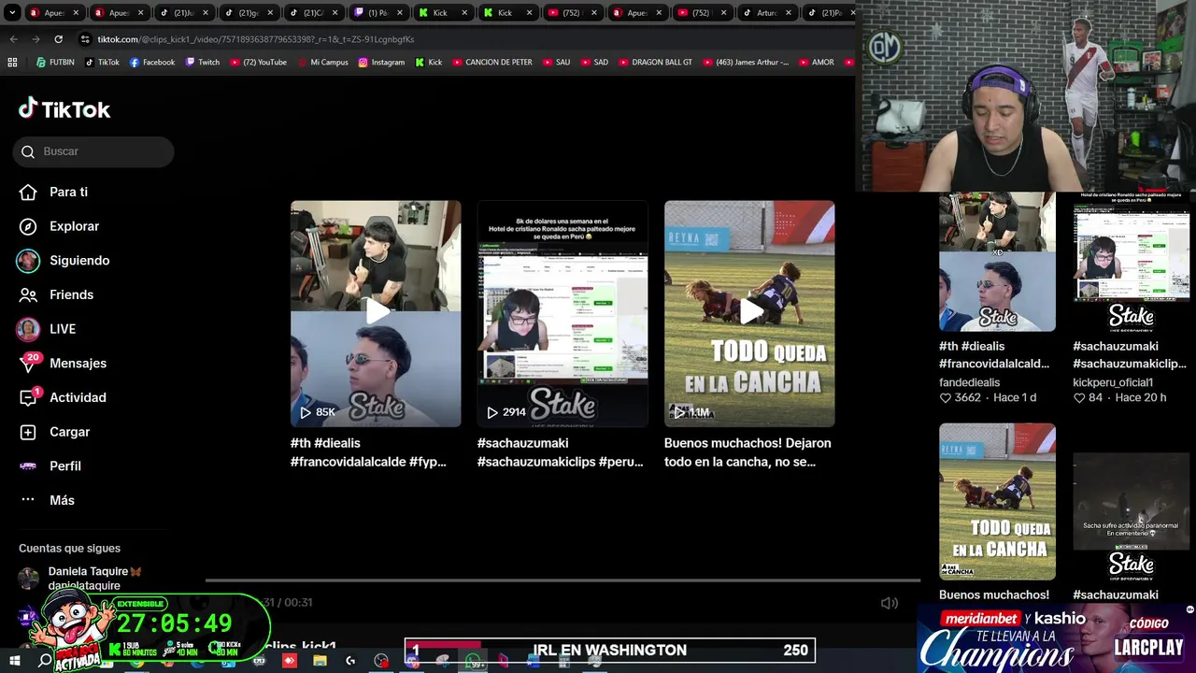
Task: Click the TikTok logo
Action: 64,109
